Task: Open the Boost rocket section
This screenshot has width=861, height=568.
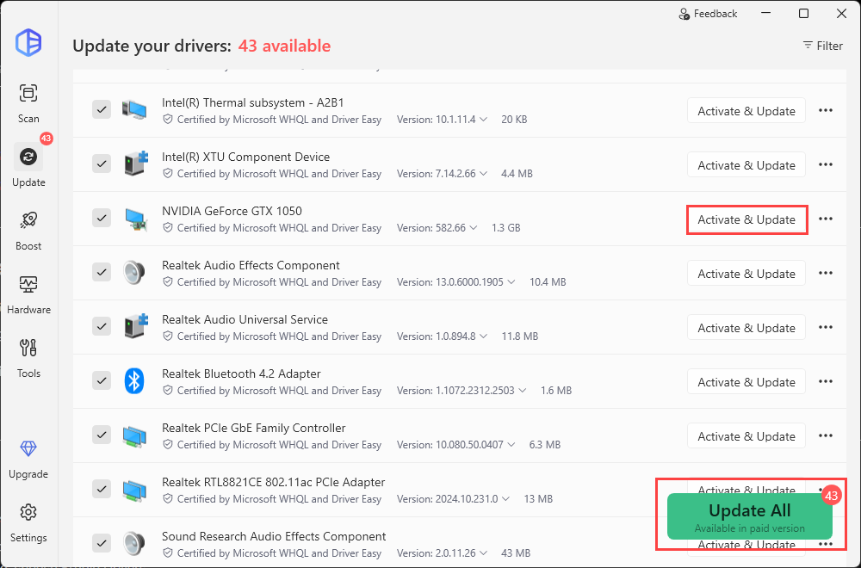Action: click(x=28, y=230)
